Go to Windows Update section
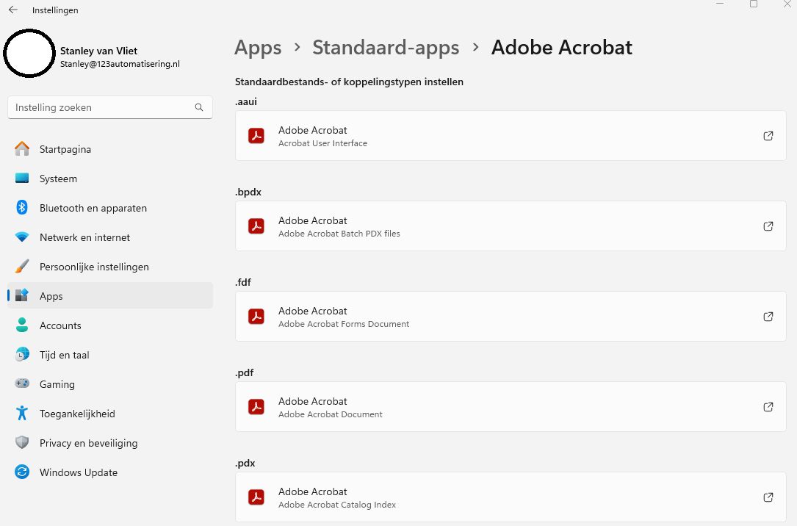This screenshot has height=526, width=797. [78, 472]
